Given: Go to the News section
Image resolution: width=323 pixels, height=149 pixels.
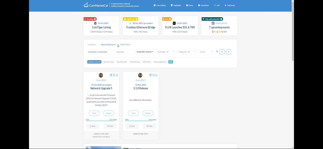Looking at the screenshot, I should 190,5.
